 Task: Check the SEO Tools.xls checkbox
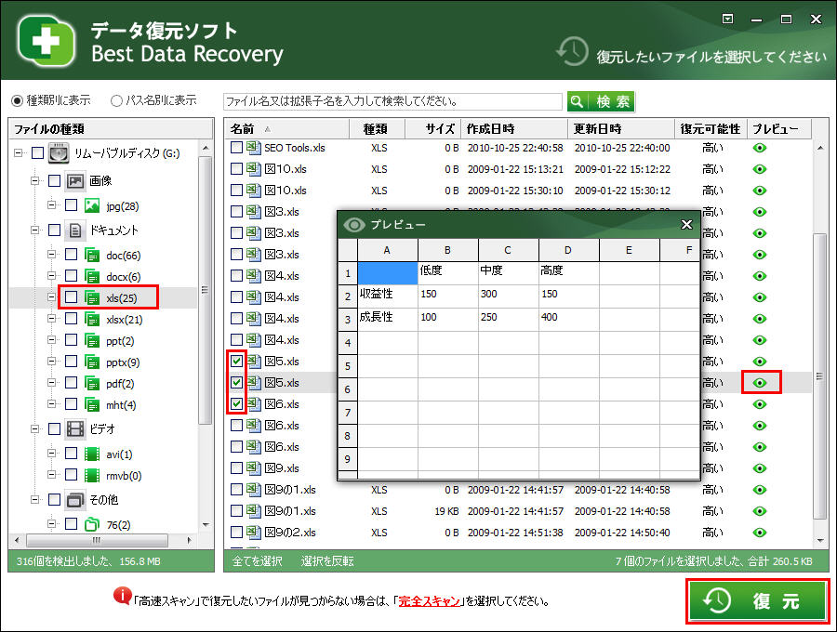(x=236, y=148)
